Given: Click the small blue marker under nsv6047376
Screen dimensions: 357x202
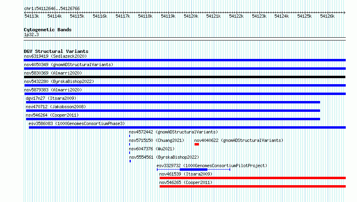Looking at the screenshot, I should (130, 153).
